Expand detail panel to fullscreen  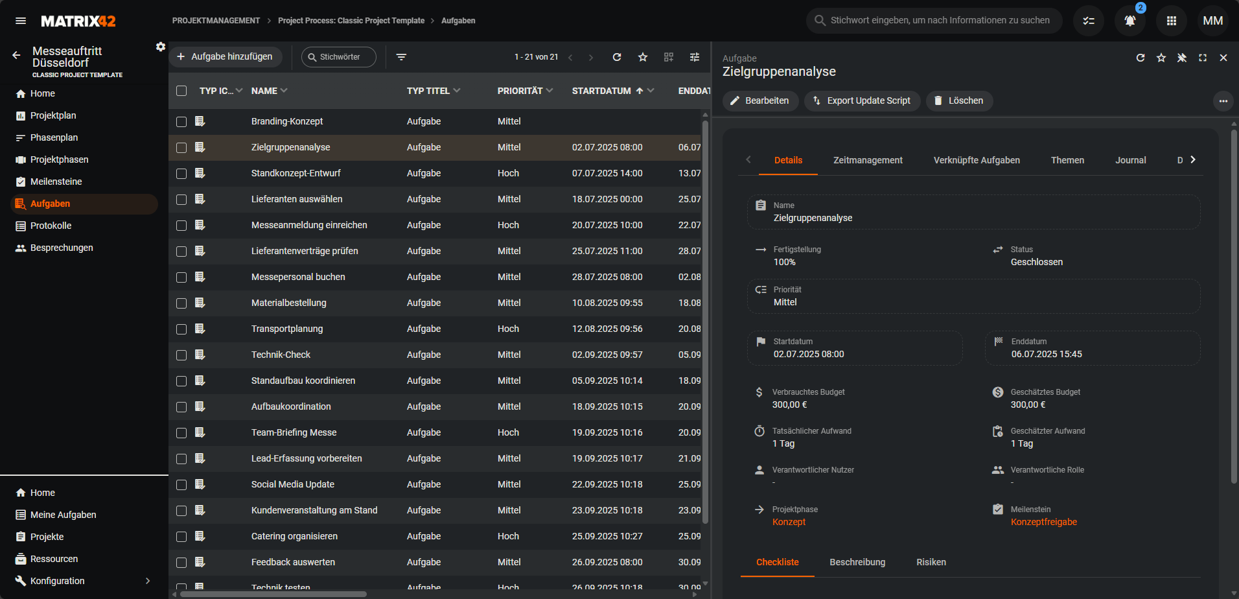(1203, 58)
